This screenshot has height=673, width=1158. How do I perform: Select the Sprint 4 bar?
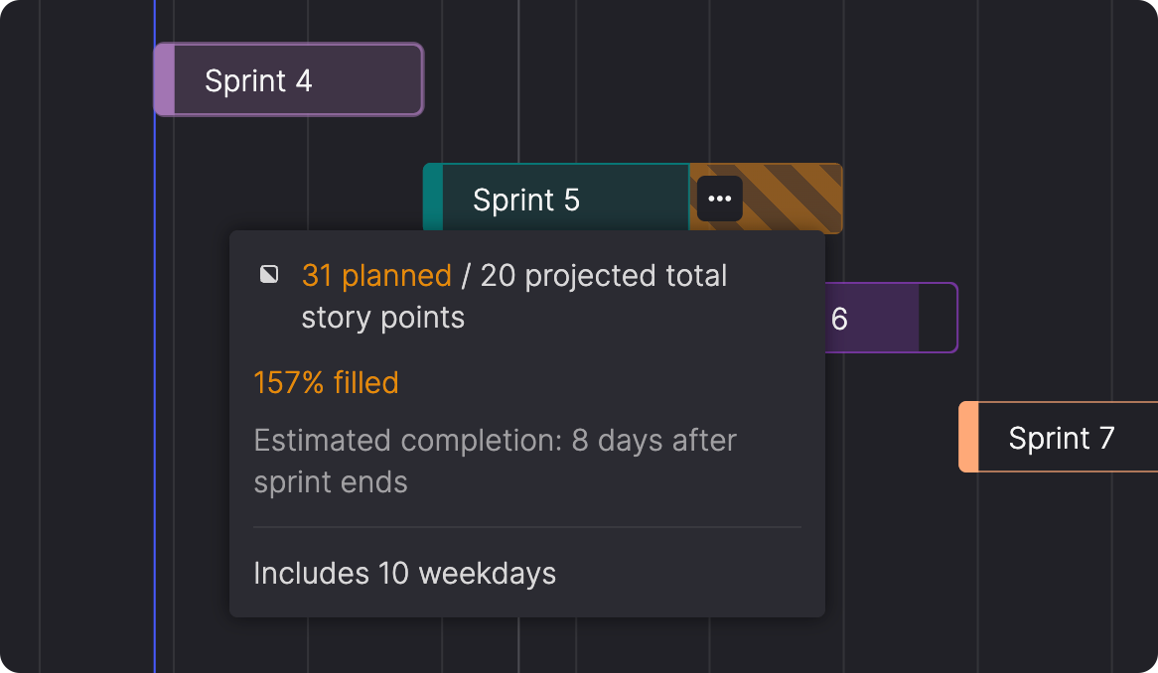click(x=298, y=79)
